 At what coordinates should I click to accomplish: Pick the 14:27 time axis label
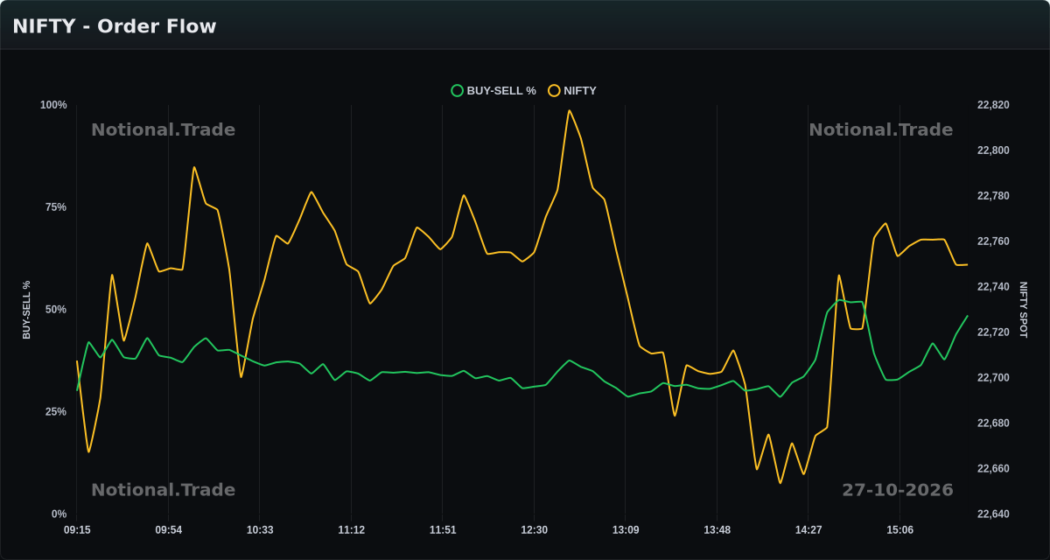(x=808, y=530)
